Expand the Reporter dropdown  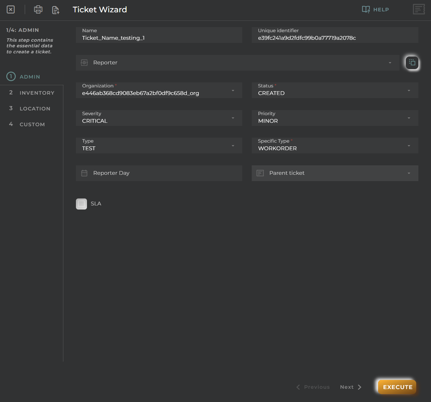[390, 63]
